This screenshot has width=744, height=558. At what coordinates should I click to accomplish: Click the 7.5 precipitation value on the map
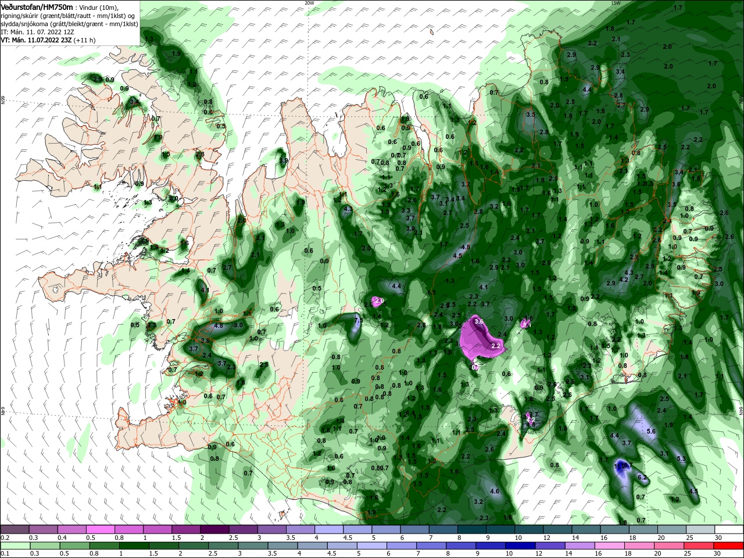359,320
